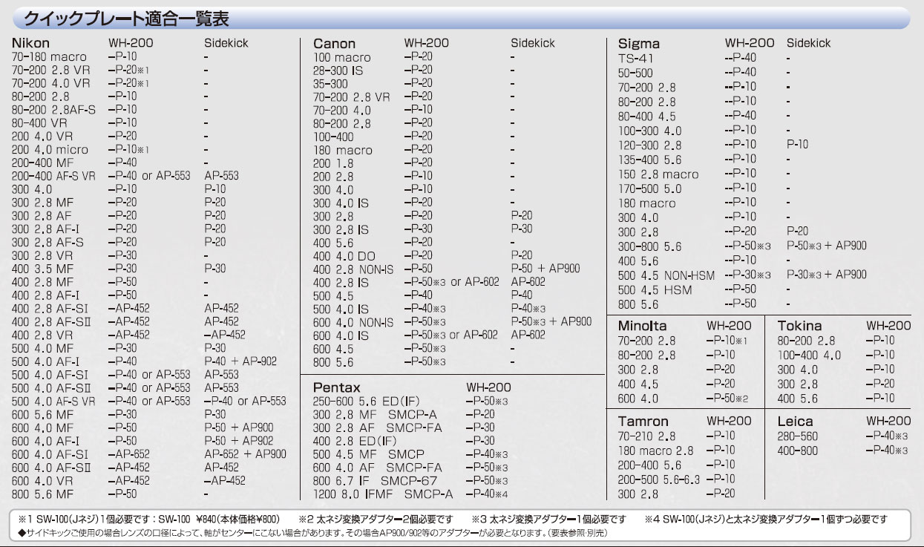Click the Pentax section heading

(336, 387)
